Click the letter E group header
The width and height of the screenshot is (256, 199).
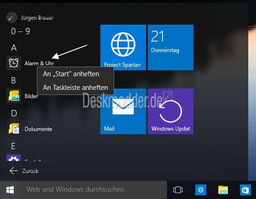tap(13, 146)
